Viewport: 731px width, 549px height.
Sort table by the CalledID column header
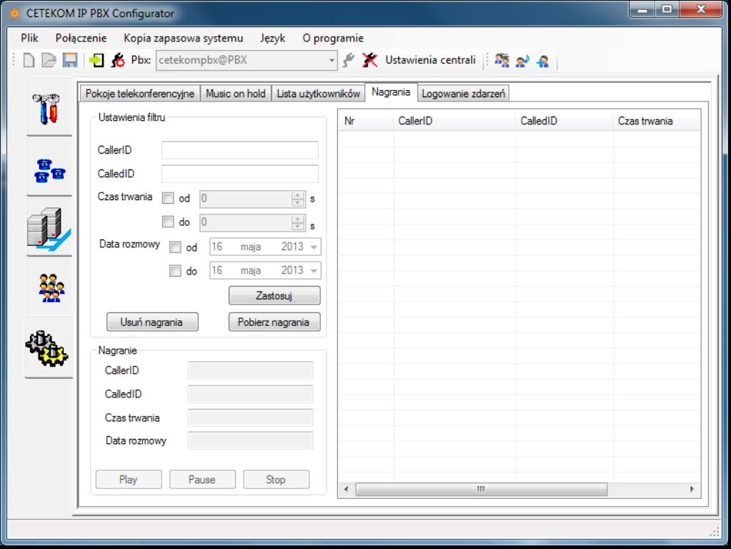(x=565, y=121)
